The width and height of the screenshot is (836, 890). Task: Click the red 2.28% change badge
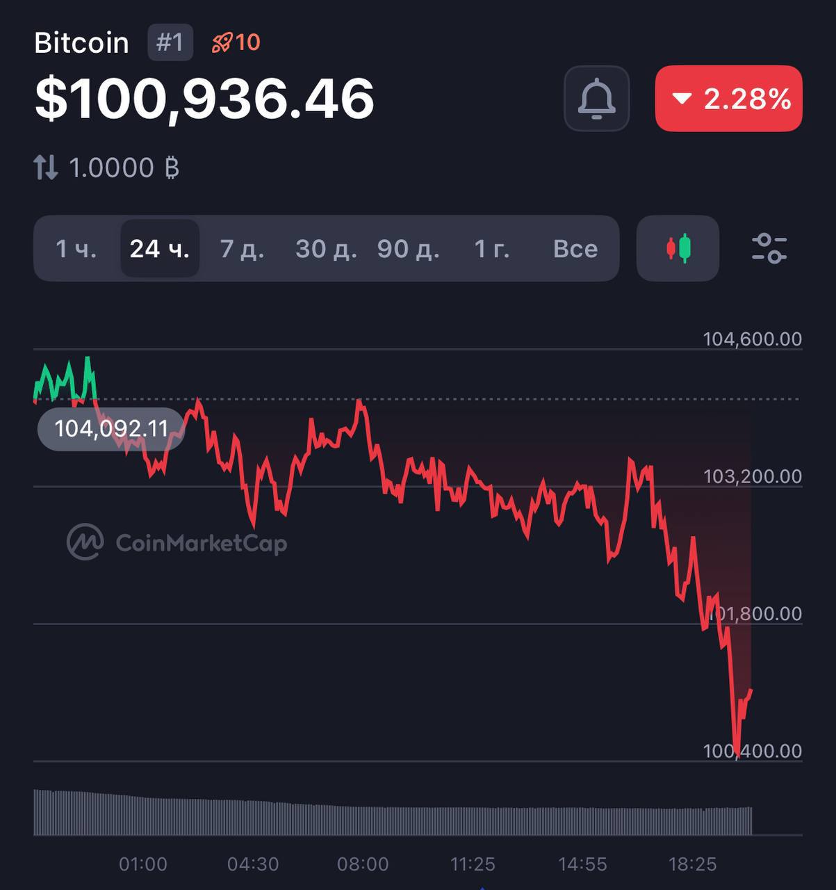tap(728, 99)
